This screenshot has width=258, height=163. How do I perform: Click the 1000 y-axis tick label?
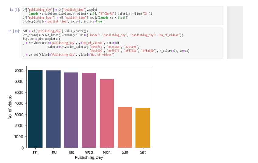point(19,137)
